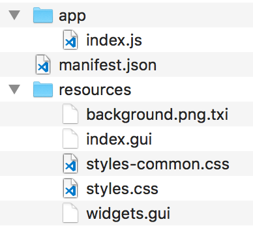Viewport: 253px width, 241px height.
Task: Click the resources folder icon
Action: (43, 89)
